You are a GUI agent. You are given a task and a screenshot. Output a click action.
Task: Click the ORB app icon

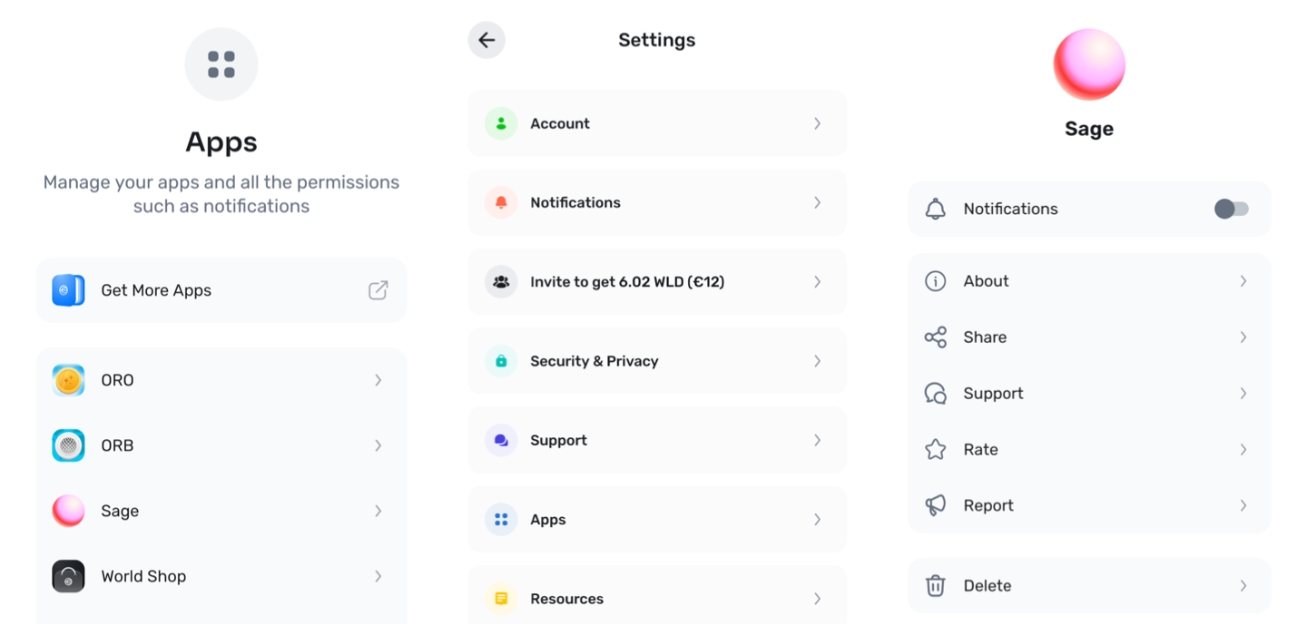click(68, 445)
